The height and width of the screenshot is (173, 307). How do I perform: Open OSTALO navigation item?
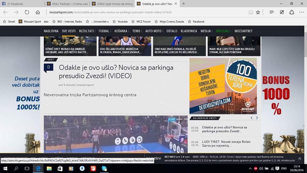(172, 31)
